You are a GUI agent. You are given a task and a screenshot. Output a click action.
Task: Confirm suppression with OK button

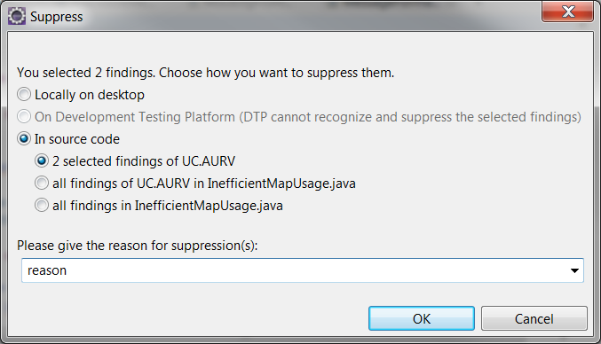422,318
